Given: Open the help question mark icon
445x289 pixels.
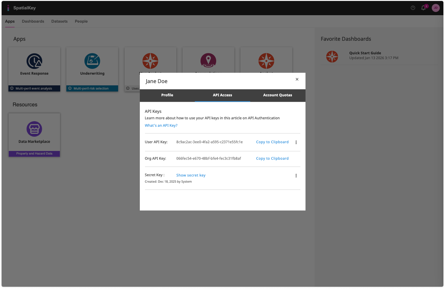Looking at the screenshot, I should tap(413, 7).
